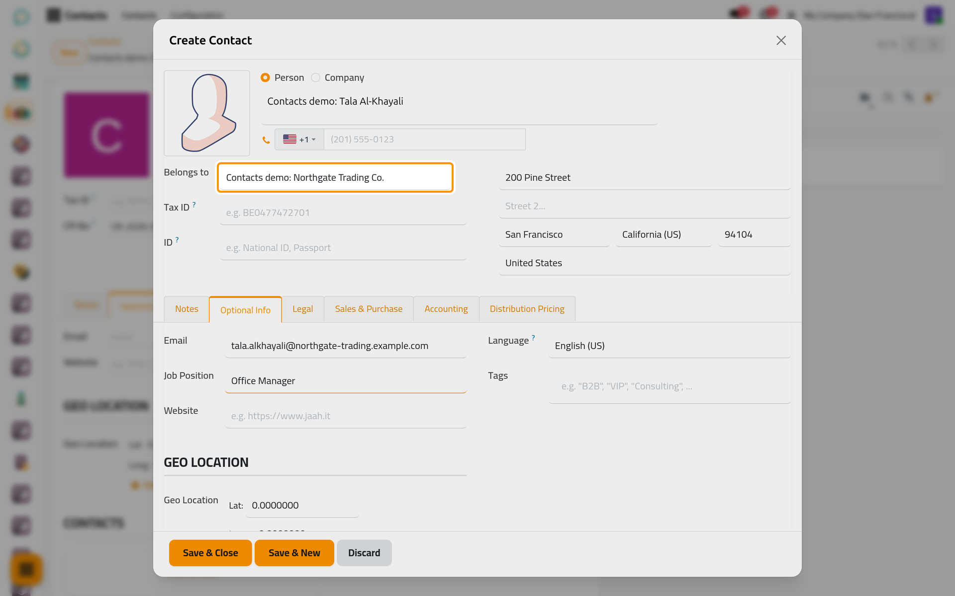Switch to the Optional Info tab

pos(245,310)
